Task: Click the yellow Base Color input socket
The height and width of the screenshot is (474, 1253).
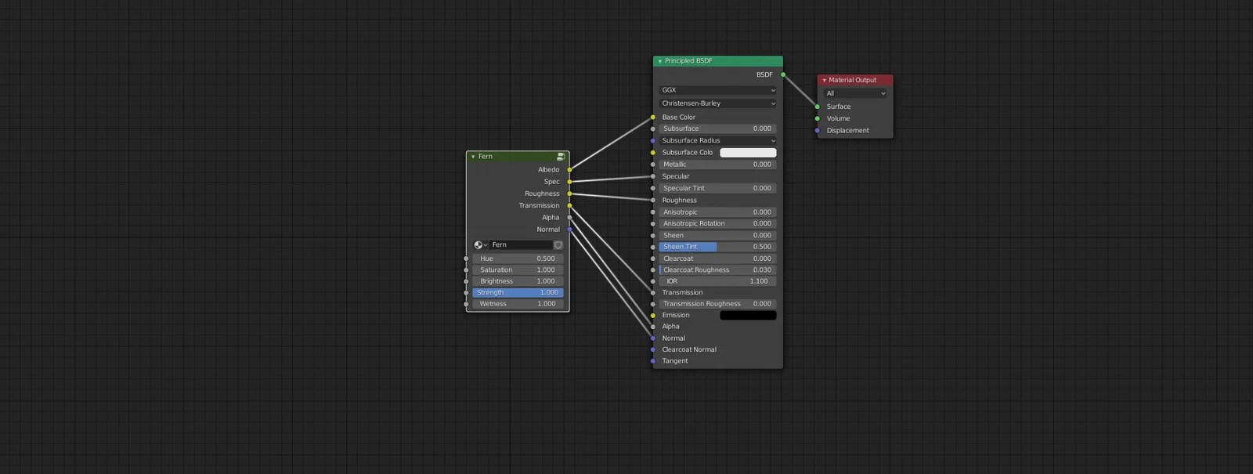Action: pos(653,118)
